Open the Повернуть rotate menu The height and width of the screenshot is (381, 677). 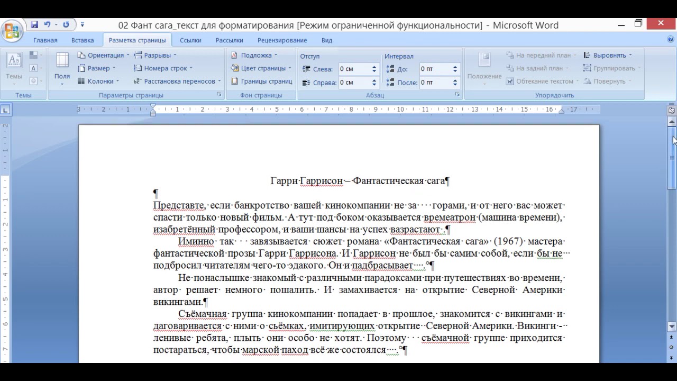pos(607,81)
